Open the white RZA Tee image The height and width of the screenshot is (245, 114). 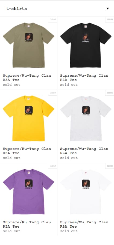click(x=86, y=192)
